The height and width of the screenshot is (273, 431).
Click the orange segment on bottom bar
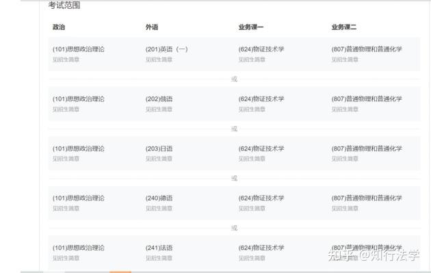tap(120, 272)
